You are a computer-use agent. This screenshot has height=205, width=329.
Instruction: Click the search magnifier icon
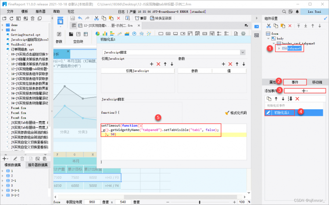(284, 12)
